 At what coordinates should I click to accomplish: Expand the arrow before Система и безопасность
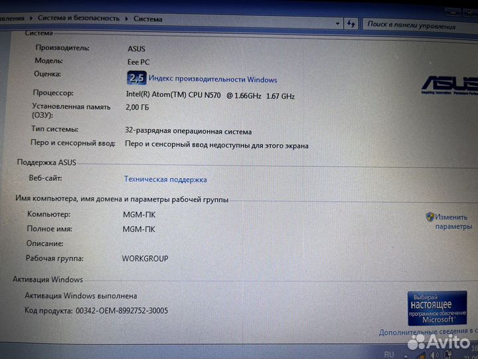31,19
